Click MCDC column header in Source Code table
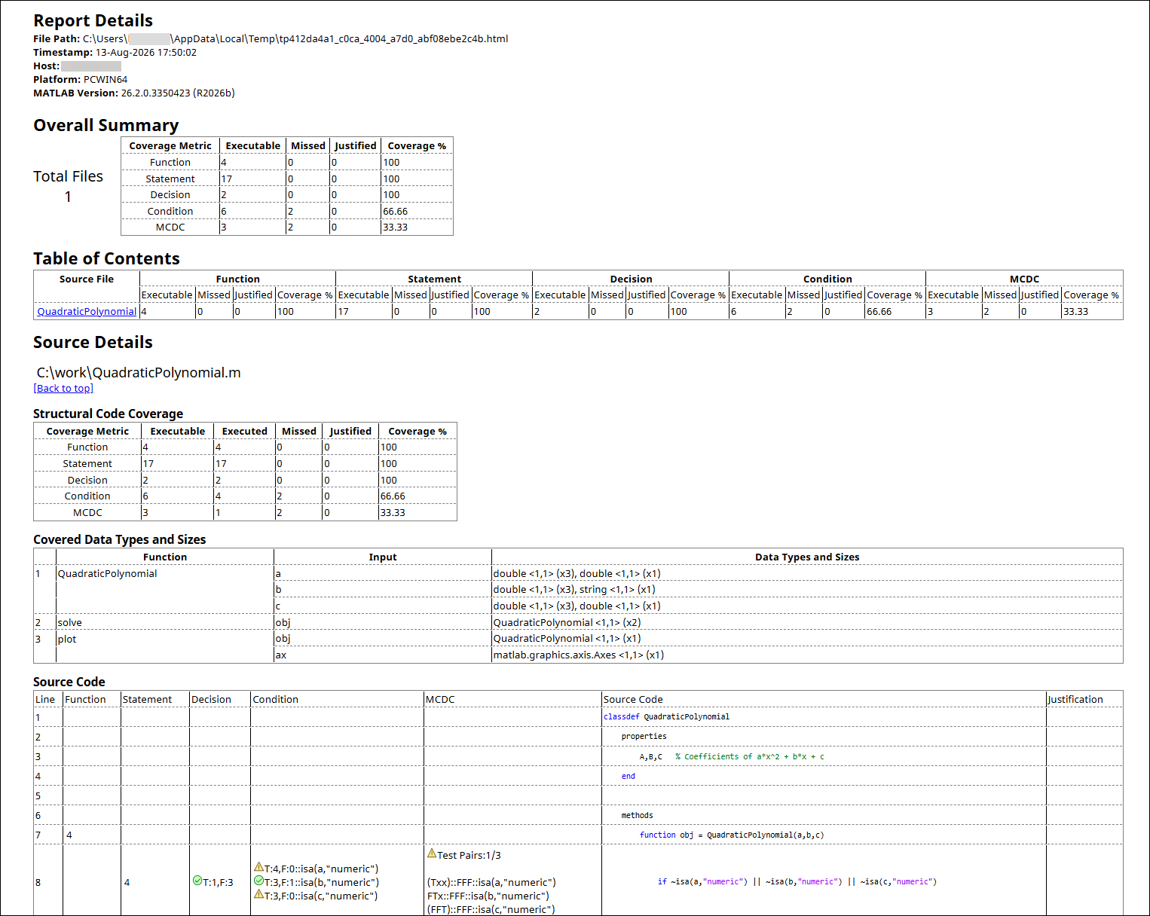 coord(440,699)
